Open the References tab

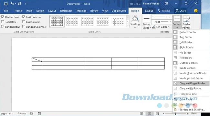coord(66,11)
